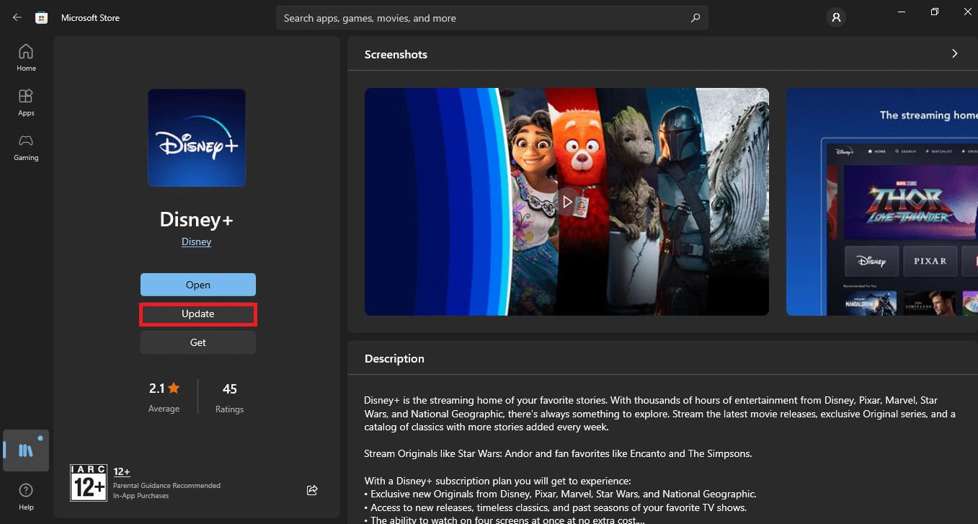
Task: Click the back arrow to return
Action: click(17, 17)
